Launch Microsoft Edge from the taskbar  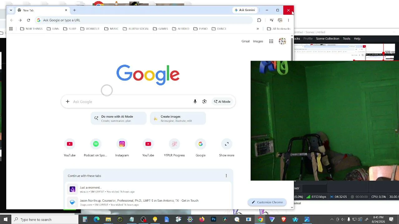click(97, 220)
